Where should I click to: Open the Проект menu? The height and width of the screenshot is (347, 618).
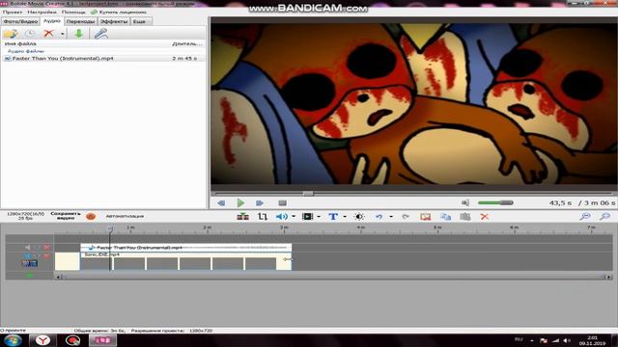13,13
